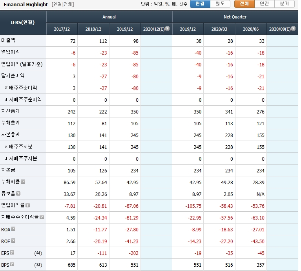Click 매출액 value 112 for 2018/12
Viewport: 301px width, 271px height.
click(103, 41)
